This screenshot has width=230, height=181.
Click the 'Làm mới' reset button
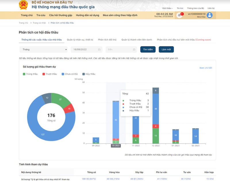[166, 50]
